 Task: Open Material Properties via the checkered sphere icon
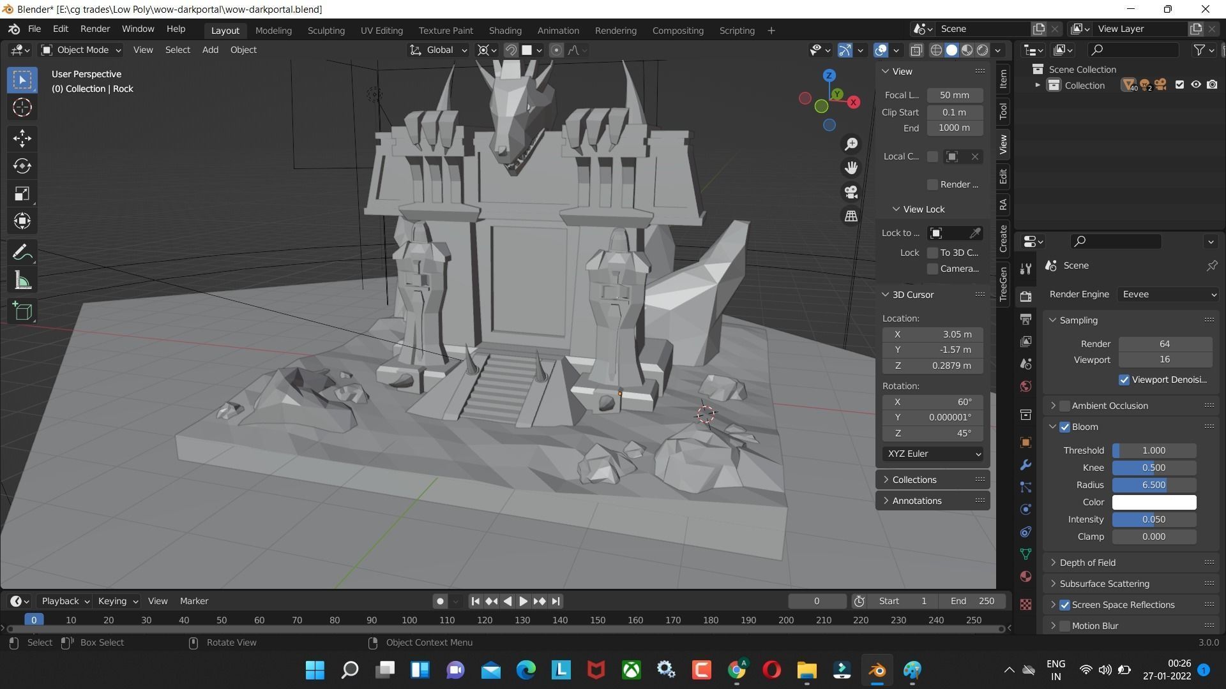pos(1025,576)
